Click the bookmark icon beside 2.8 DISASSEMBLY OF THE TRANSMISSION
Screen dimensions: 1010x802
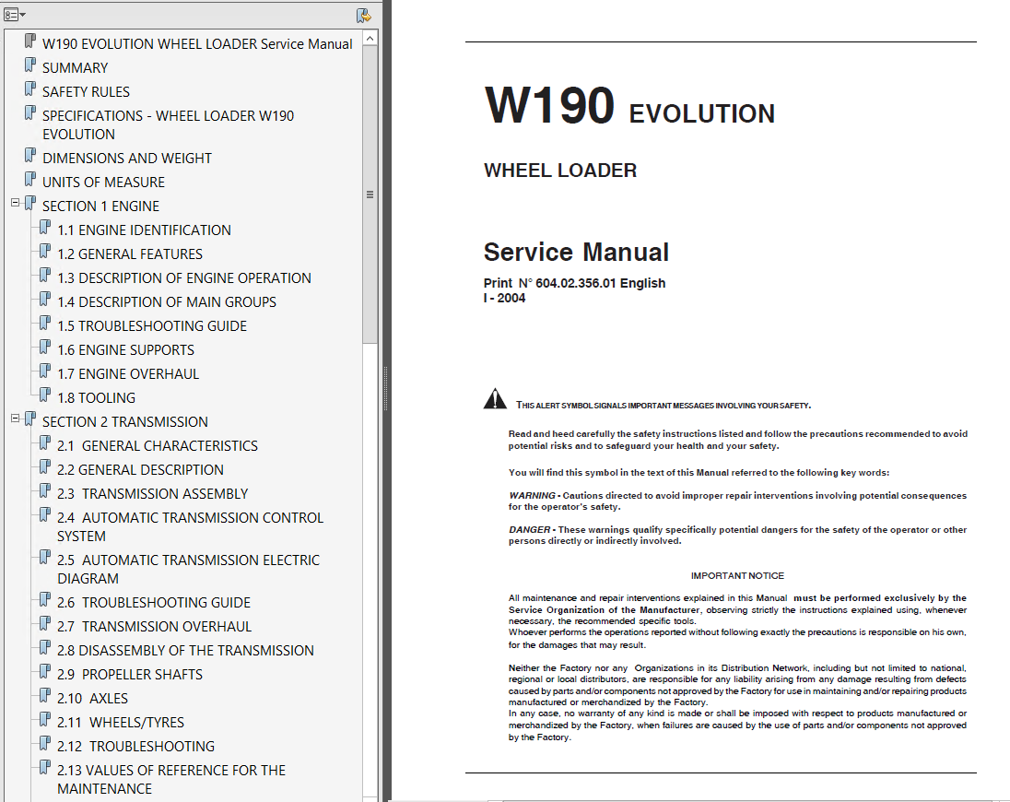[x=45, y=647]
